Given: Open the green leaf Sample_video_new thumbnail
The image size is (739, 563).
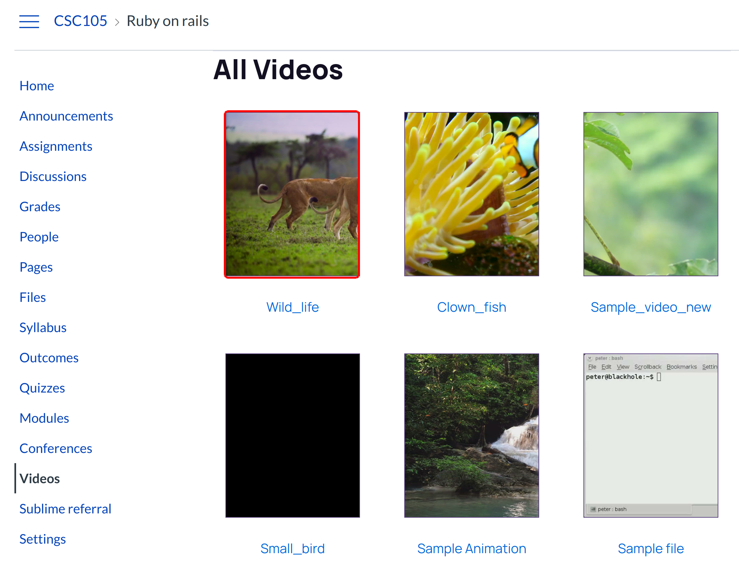Looking at the screenshot, I should point(650,194).
